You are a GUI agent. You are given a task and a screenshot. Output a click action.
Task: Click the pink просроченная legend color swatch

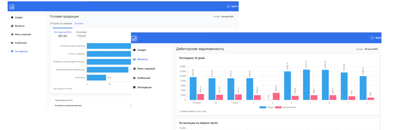279,107
